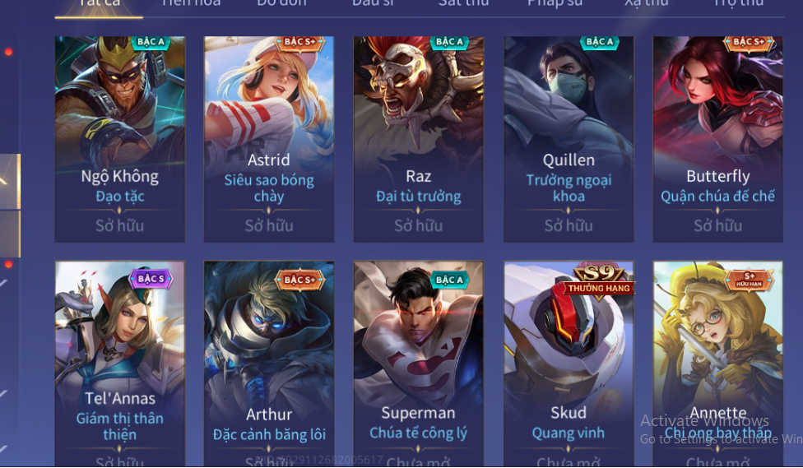Select the Superman Chúa tể công lý skin
Image resolution: width=803 pixels, height=468 pixels.
(x=419, y=364)
